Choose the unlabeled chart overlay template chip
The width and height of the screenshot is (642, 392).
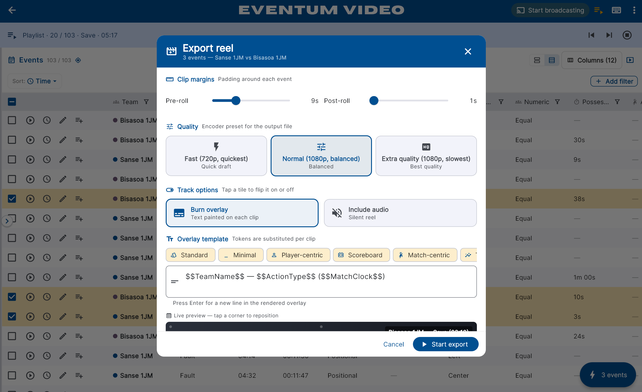point(469,255)
